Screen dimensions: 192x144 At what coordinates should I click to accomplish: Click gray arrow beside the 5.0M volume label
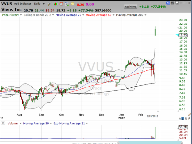[x=178, y=140]
